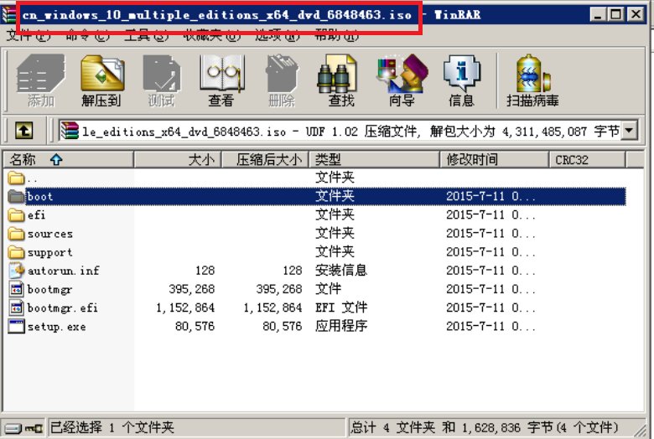Select the sources folder icon

[16, 234]
